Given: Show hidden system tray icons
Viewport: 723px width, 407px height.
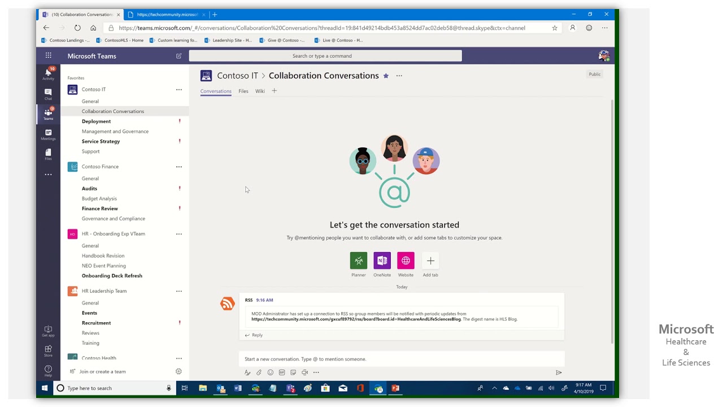Looking at the screenshot, I should point(494,388).
